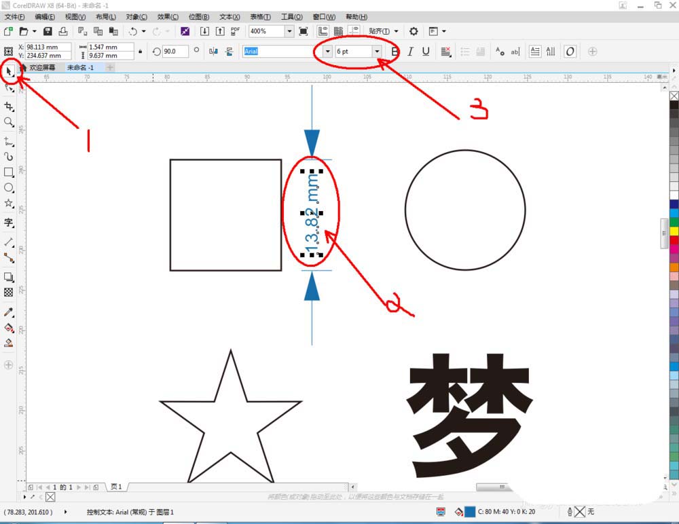This screenshot has width=679, height=524.
Task: Toggle the lock ratio padlock
Action: (x=141, y=52)
